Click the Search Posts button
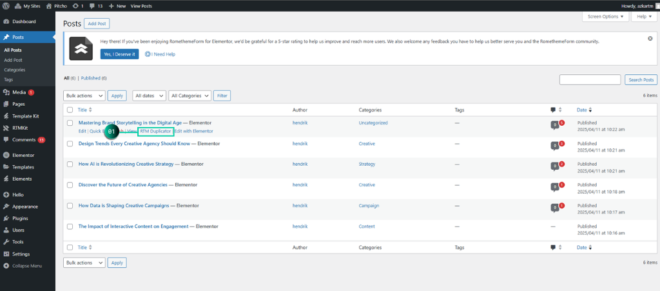Image resolution: width=660 pixels, height=291 pixels. coord(641,79)
